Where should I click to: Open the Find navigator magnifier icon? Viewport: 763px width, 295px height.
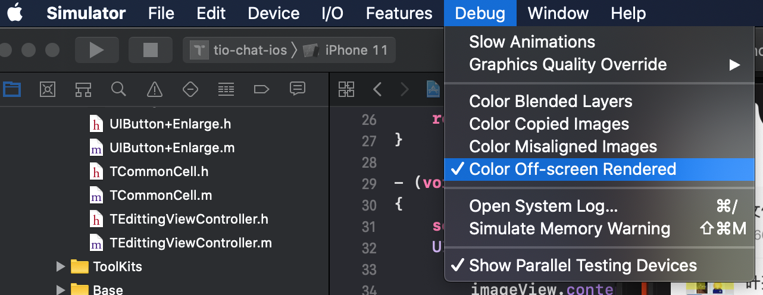click(118, 89)
